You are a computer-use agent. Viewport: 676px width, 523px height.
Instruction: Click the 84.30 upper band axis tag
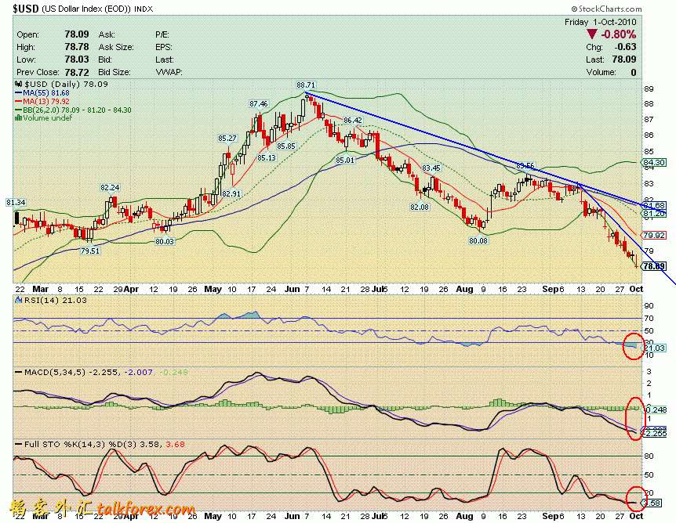(654, 163)
